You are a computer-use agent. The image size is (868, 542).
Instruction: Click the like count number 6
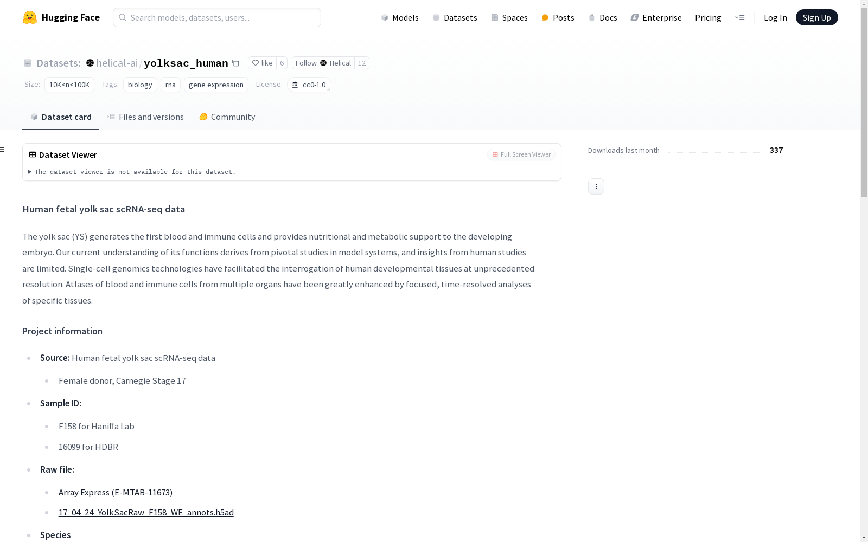(282, 63)
